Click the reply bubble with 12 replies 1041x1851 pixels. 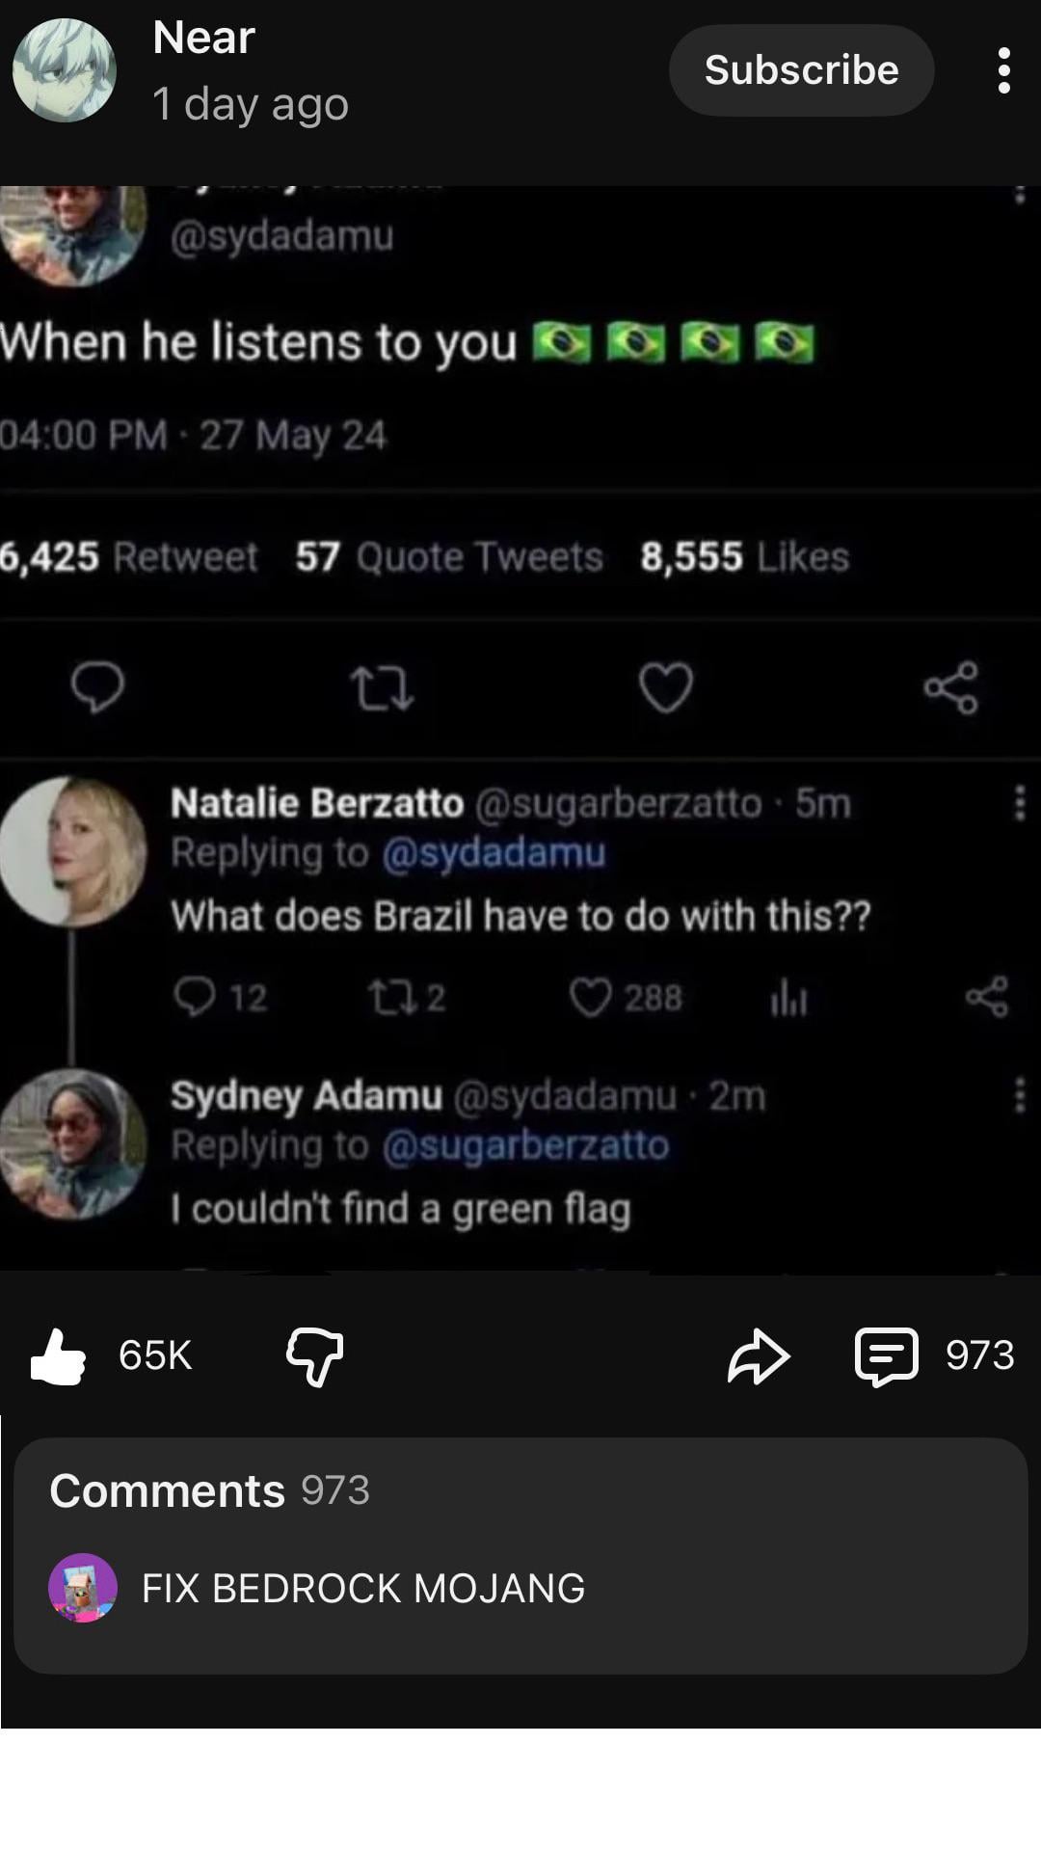click(x=195, y=997)
